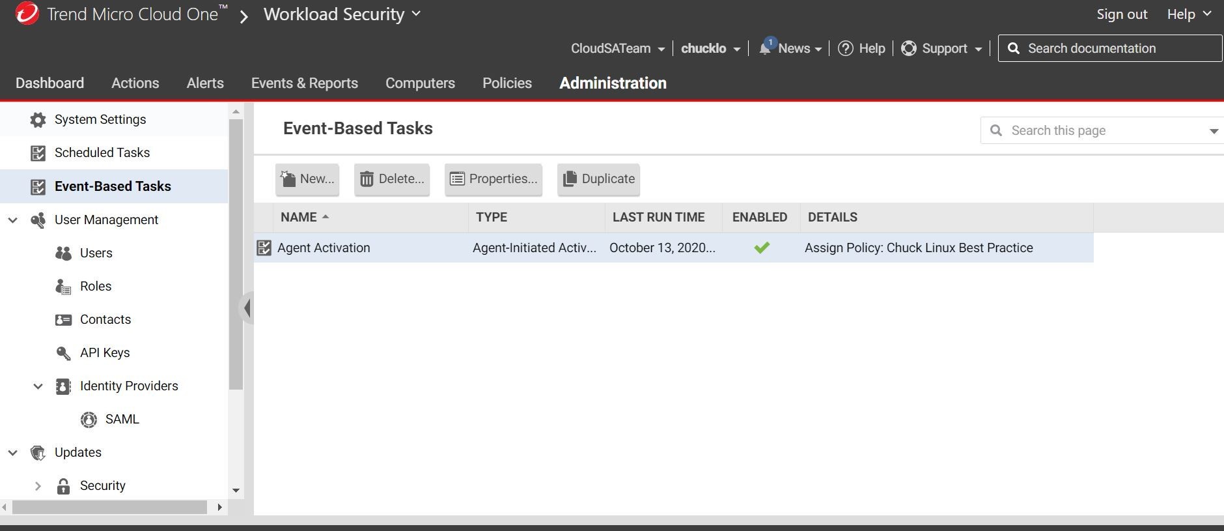Duplicate the selected task
Image resolution: width=1224 pixels, height=531 pixels.
point(599,179)
